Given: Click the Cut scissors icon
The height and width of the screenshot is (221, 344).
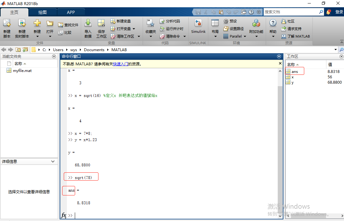Looking at the screenshot, I should coord(205,12).
